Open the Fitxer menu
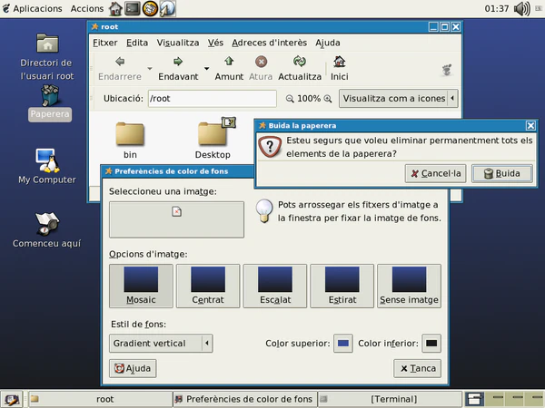 [105, 43]
